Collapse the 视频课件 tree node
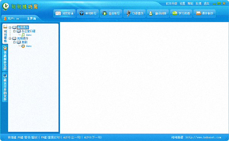The image size is (229, 141). [x=10, y=38]
